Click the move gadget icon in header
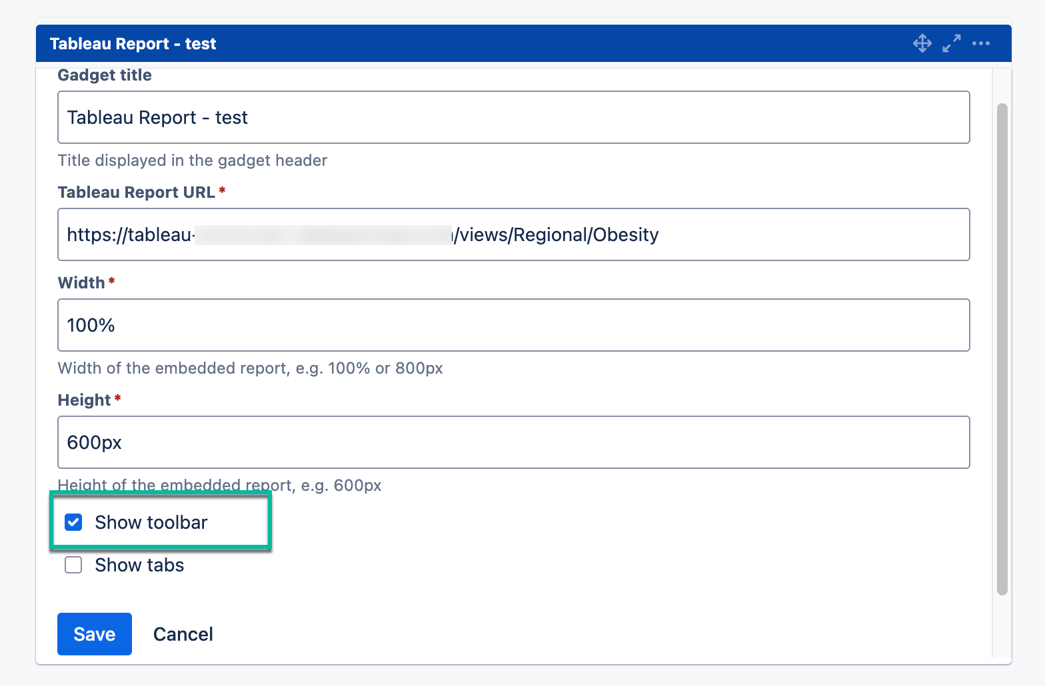1045x686 pixels. coord(922,43)
